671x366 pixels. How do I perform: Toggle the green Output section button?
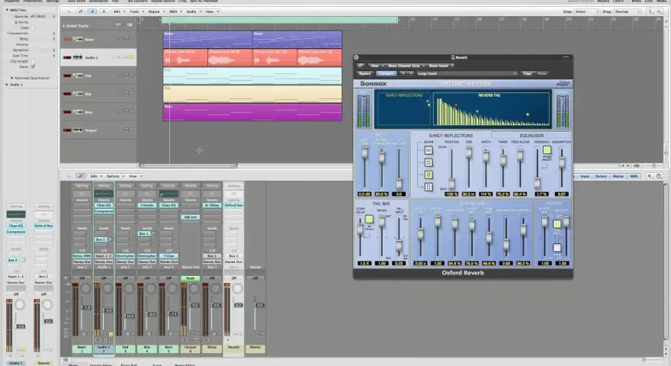click(x=557, y=224)
